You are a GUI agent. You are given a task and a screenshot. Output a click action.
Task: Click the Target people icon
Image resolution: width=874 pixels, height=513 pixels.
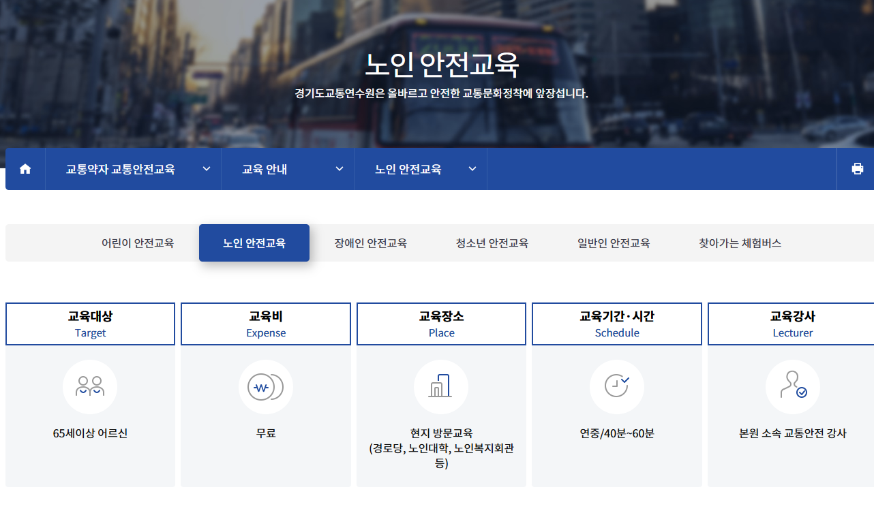[x=90, y=387]
